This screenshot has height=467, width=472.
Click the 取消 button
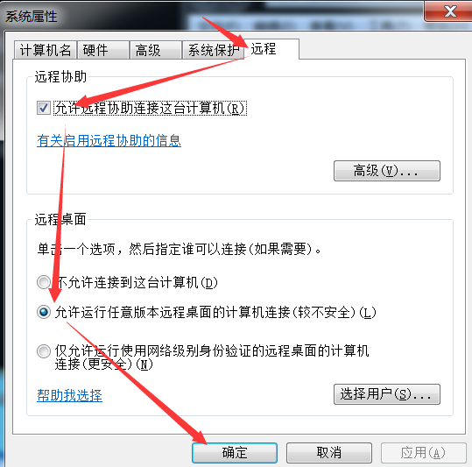329,453
